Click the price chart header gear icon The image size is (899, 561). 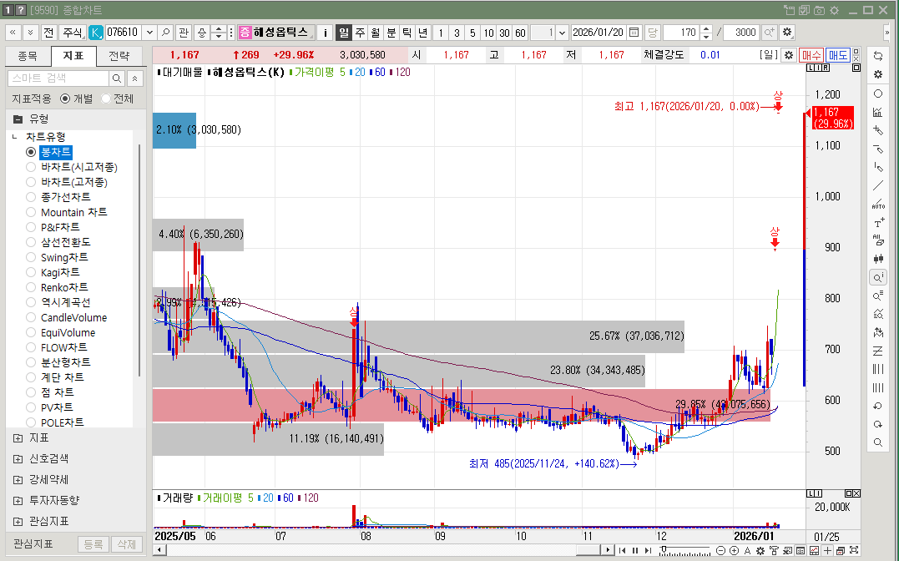(789, 55)
